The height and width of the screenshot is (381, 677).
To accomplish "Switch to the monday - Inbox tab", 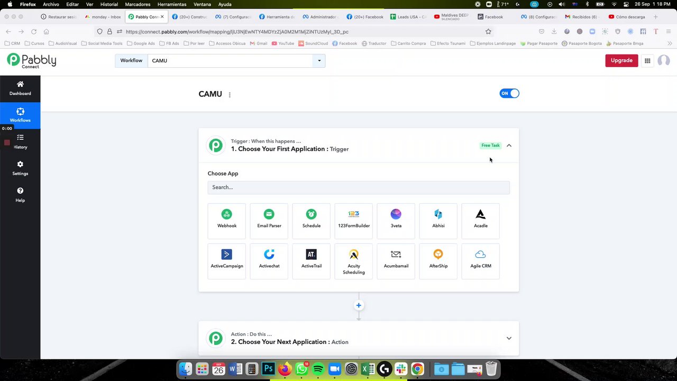I will click(103, 17).
